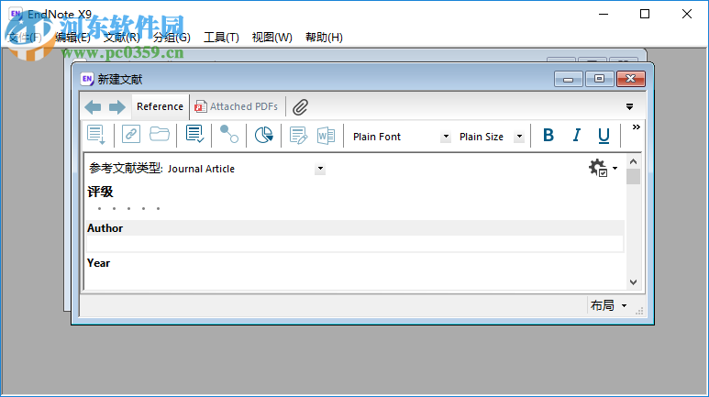Click the Word document toolbar icon
709x397 pixels.
point(326,135)
